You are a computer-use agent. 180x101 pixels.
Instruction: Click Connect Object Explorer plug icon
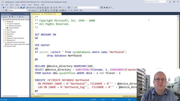pos(10,17)
